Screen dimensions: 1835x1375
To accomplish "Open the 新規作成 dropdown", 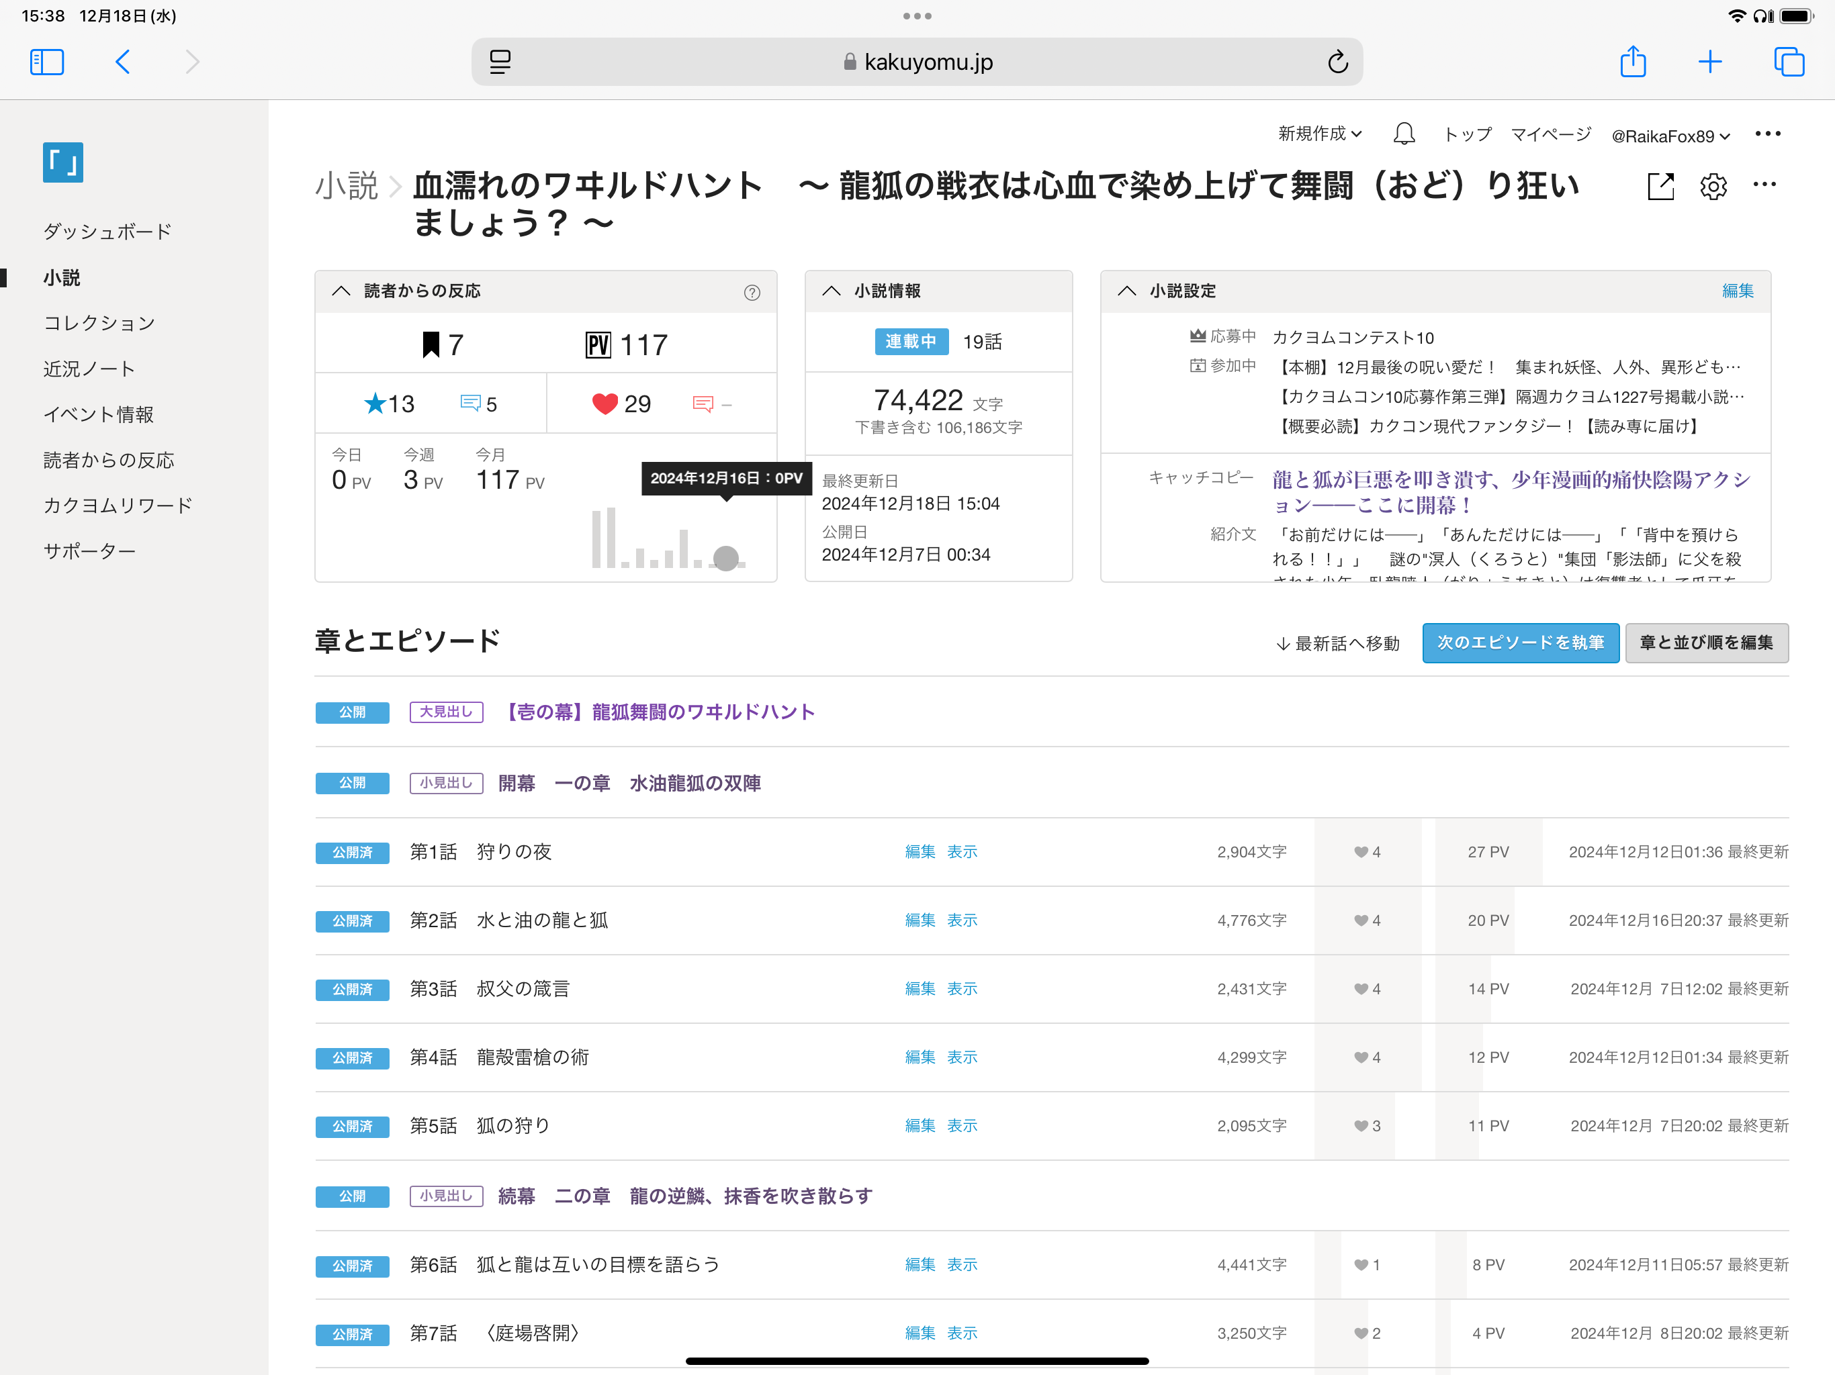I will [x=1319, y=134].
